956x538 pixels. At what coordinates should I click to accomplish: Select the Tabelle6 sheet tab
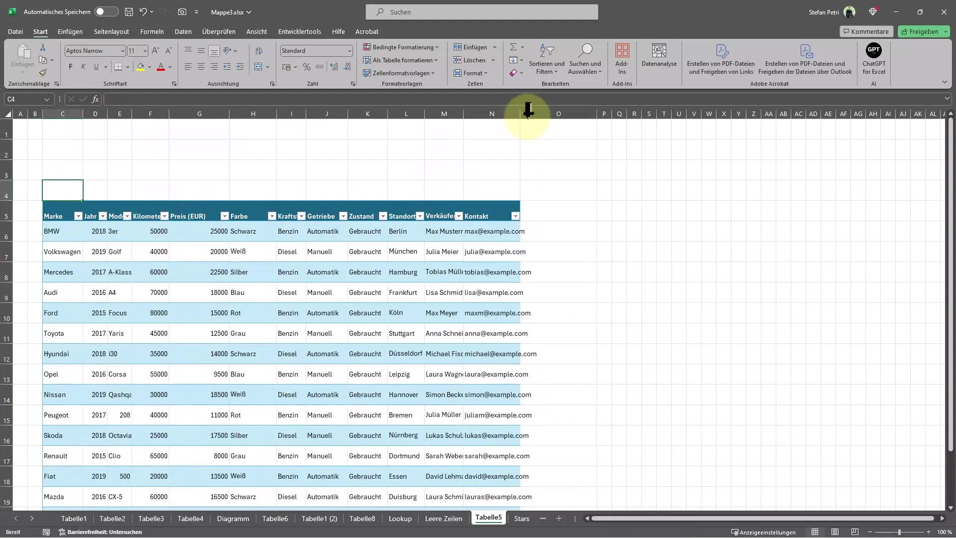(x=275, y=518)
